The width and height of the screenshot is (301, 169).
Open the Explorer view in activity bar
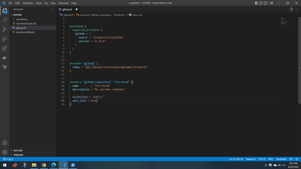tap(4, 11)
